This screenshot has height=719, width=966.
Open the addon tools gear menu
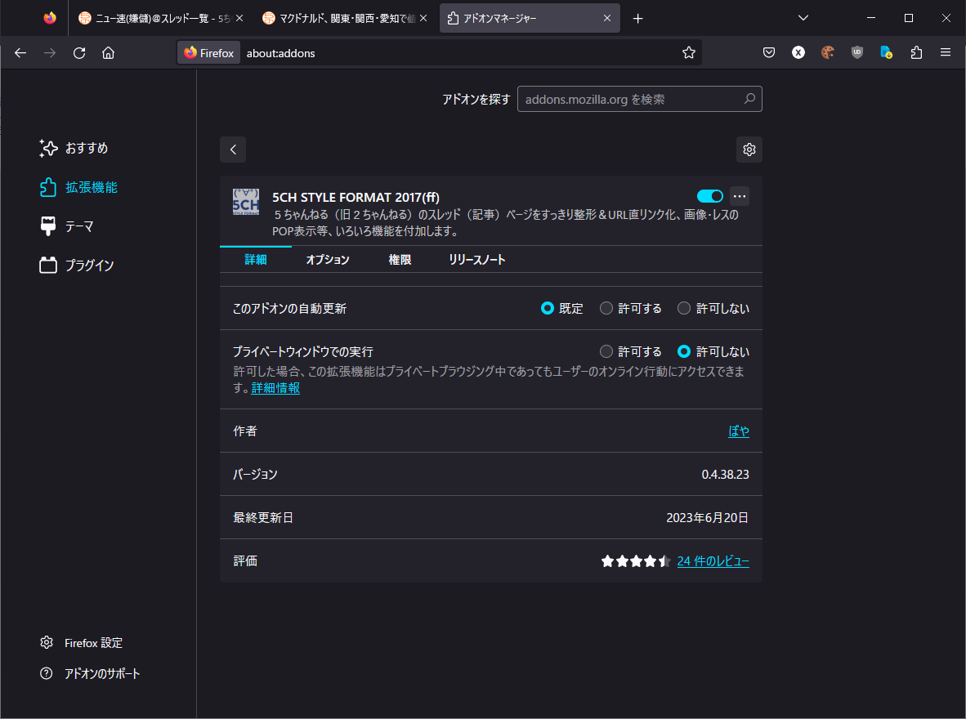coord(749,149)
